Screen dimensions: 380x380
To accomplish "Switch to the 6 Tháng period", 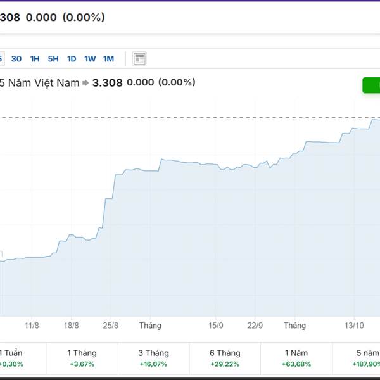I will pyautogui.click(x=225, y=358).
